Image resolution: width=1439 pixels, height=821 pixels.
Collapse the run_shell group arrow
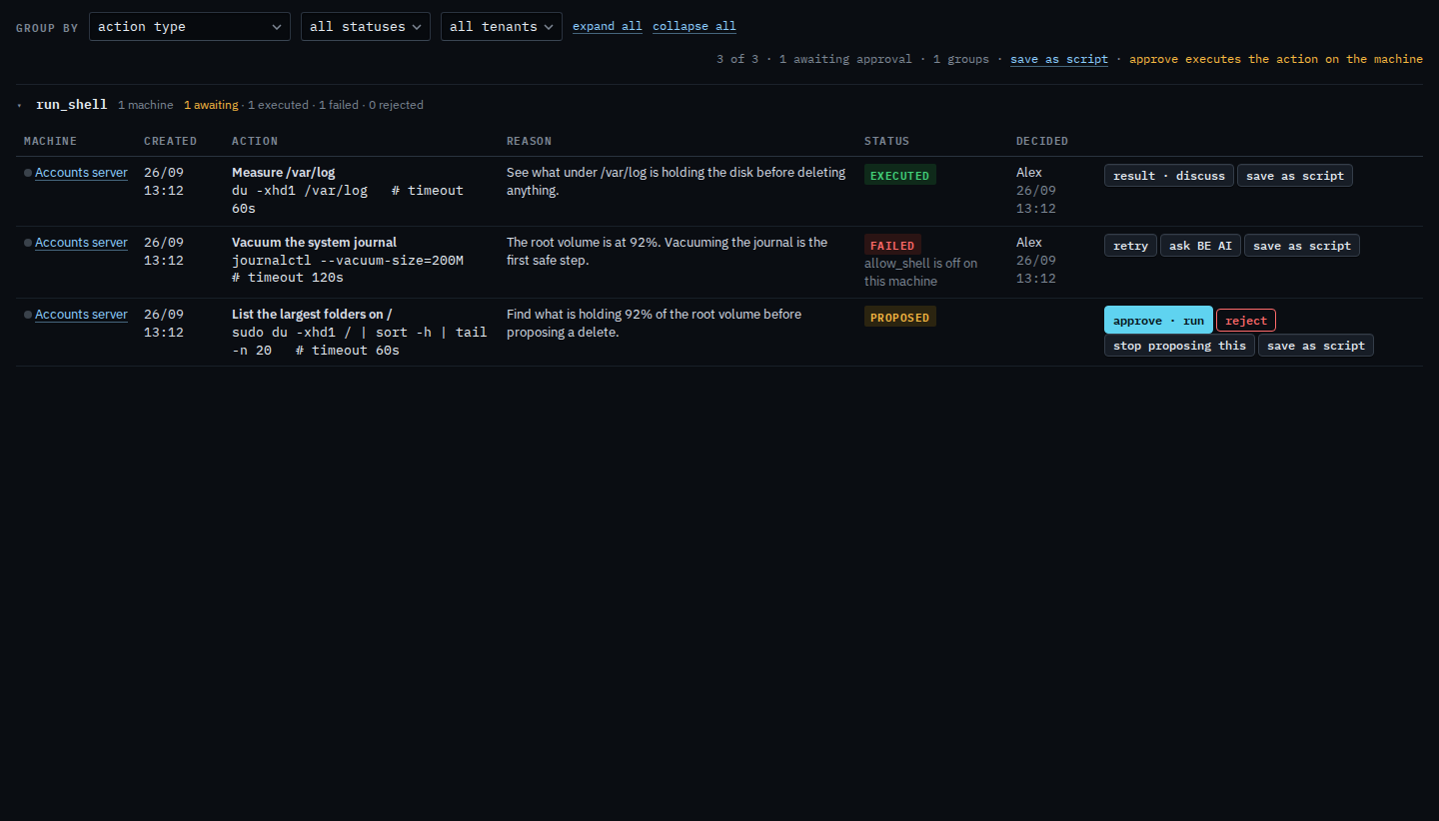point(19,105)
